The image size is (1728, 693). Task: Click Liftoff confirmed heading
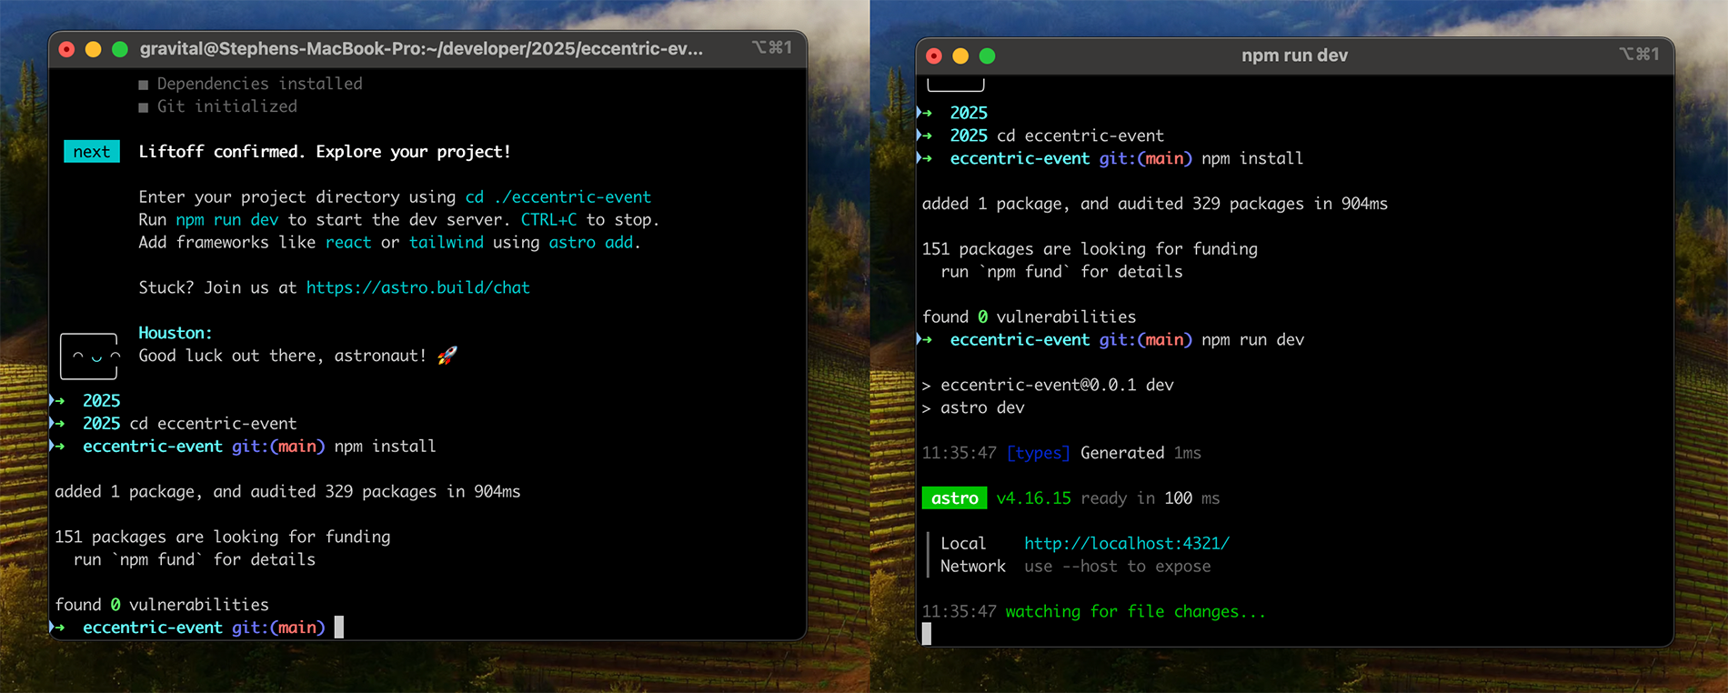click(x=325, y=151)
